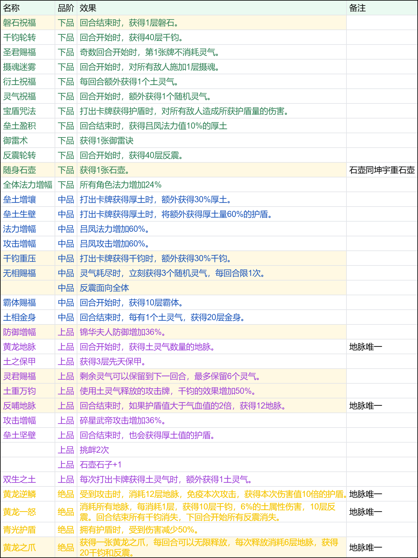Select the '品阶' column header

pos(66,8)
